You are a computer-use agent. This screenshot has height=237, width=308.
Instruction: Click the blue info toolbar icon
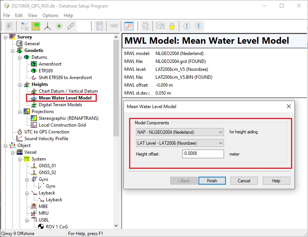pyautogui.click(x=187, y=26)
